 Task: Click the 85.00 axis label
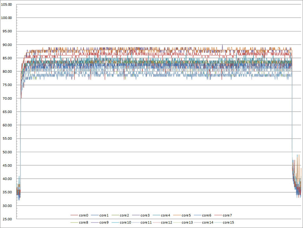(x=7, y=58)
